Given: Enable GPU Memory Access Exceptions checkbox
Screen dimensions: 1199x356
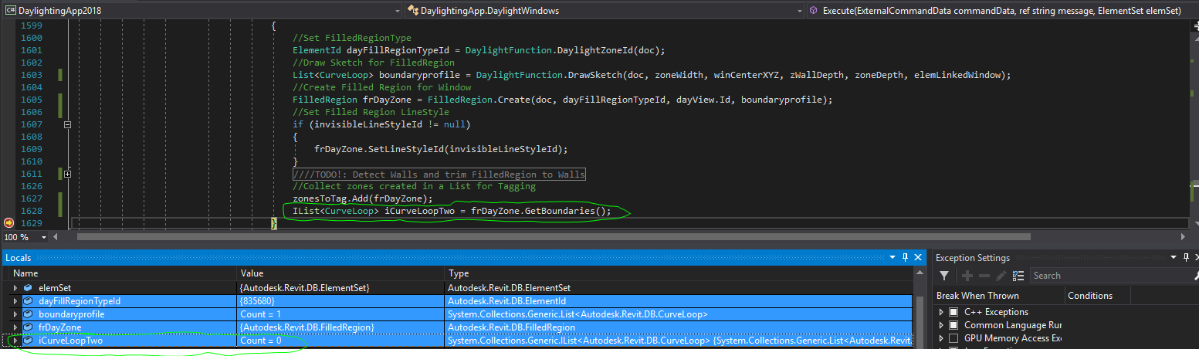Looking at the screenshot, I should click(953, 338).
